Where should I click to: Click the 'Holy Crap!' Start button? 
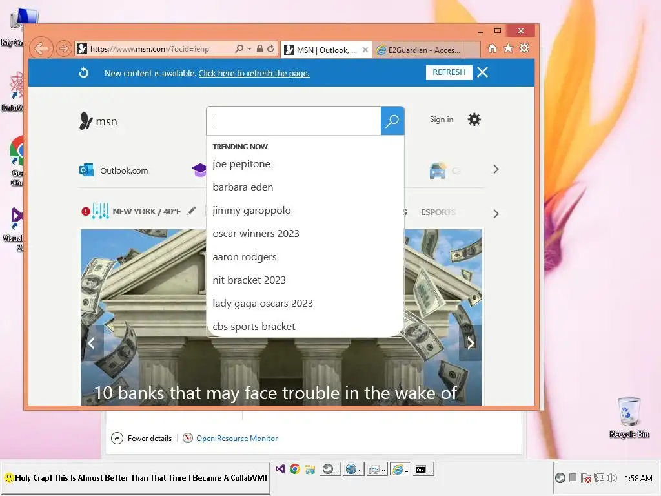pos(136,478)
